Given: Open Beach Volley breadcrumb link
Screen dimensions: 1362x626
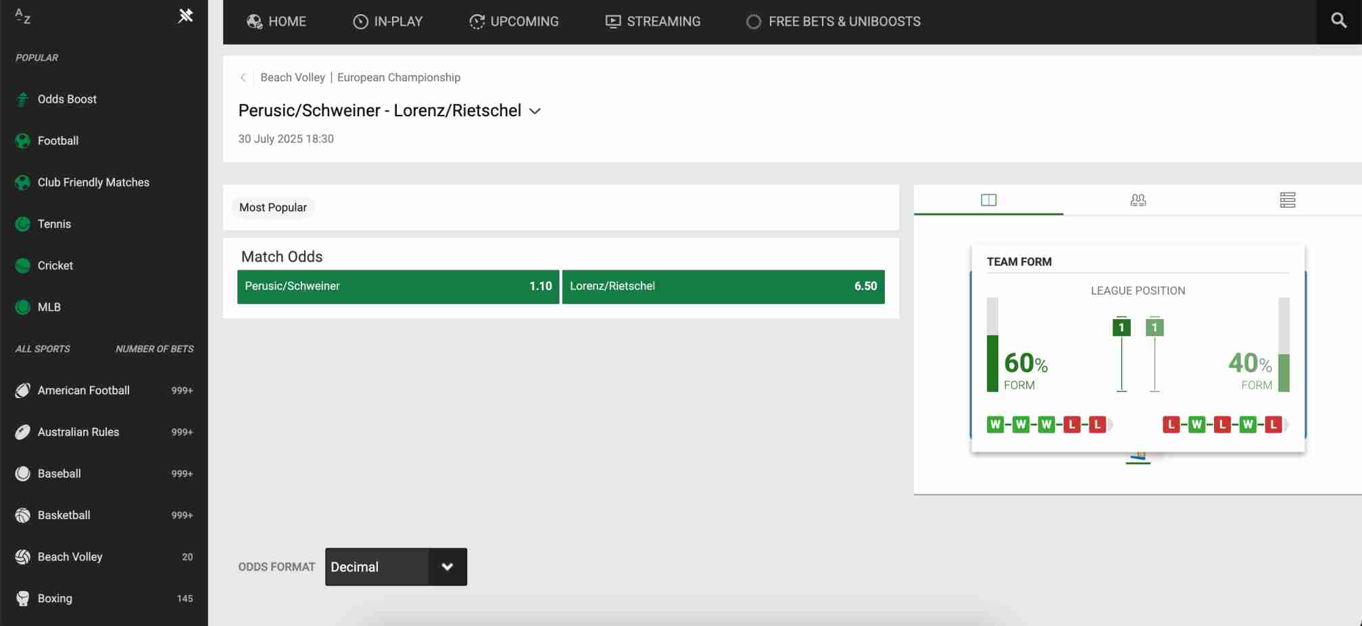Looking at the screenshot, I should tap(293, 78).
